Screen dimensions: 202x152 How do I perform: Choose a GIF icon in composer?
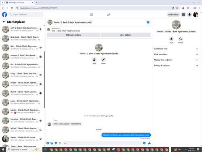point(60,143)
